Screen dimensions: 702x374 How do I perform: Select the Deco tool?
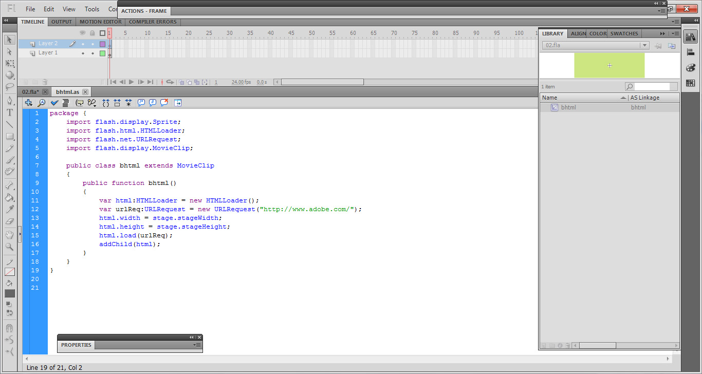pos(9,172)
